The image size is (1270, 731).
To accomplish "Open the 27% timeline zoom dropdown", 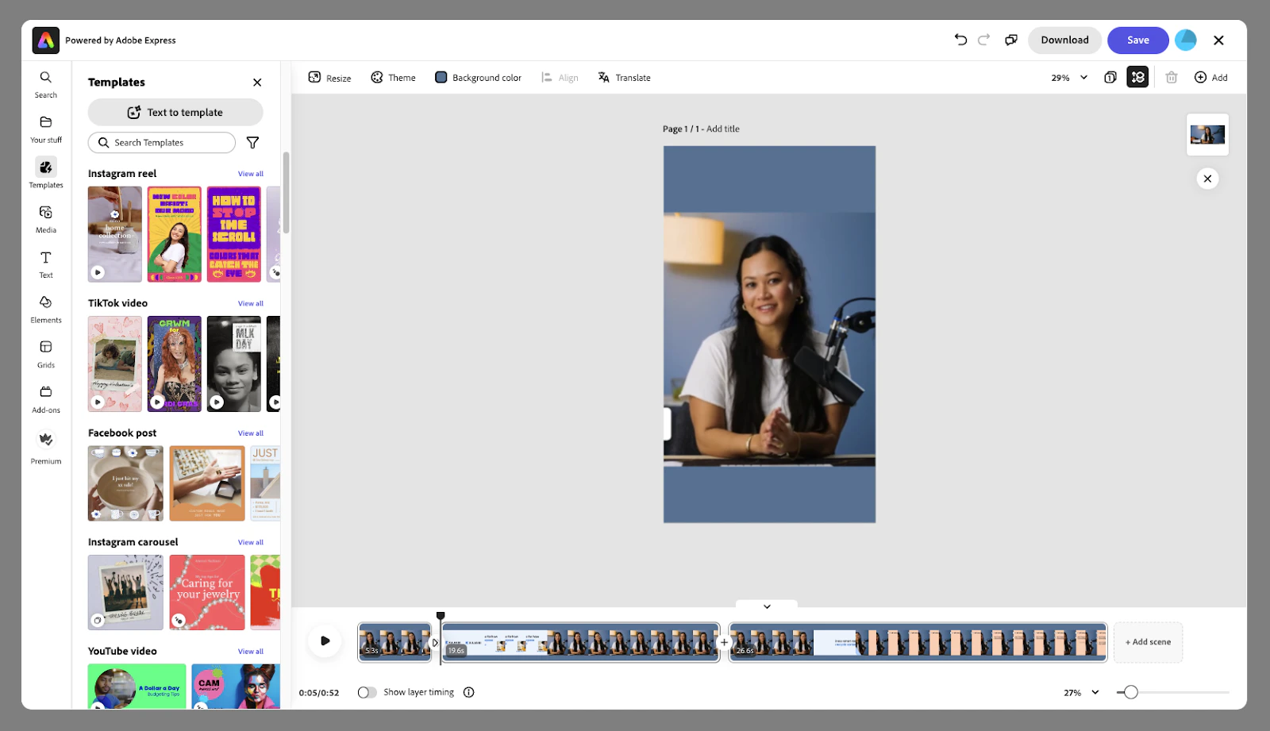I will (x=1079, y=691).
